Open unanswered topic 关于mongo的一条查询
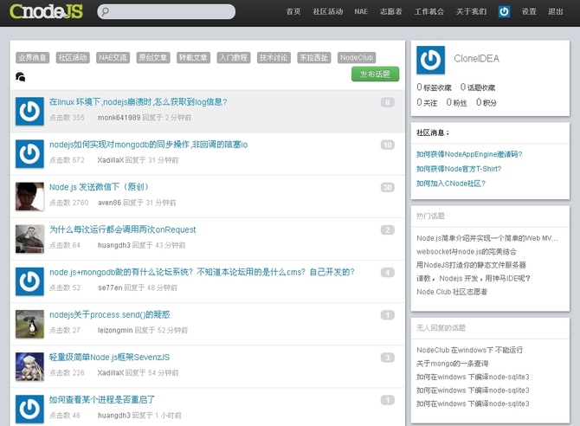The width and height of the screenshot is (580, 426). pyautogui.click(x=453, y=364)
